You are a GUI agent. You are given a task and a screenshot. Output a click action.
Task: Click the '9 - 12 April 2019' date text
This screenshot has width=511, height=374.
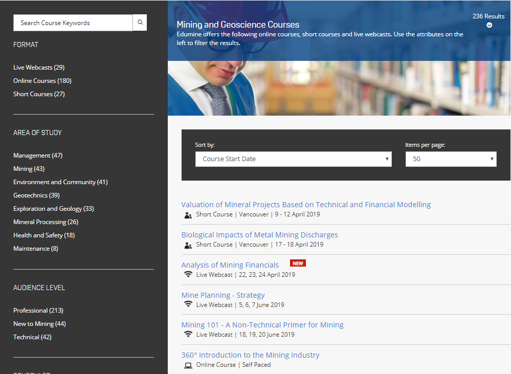tap(298, 214)
